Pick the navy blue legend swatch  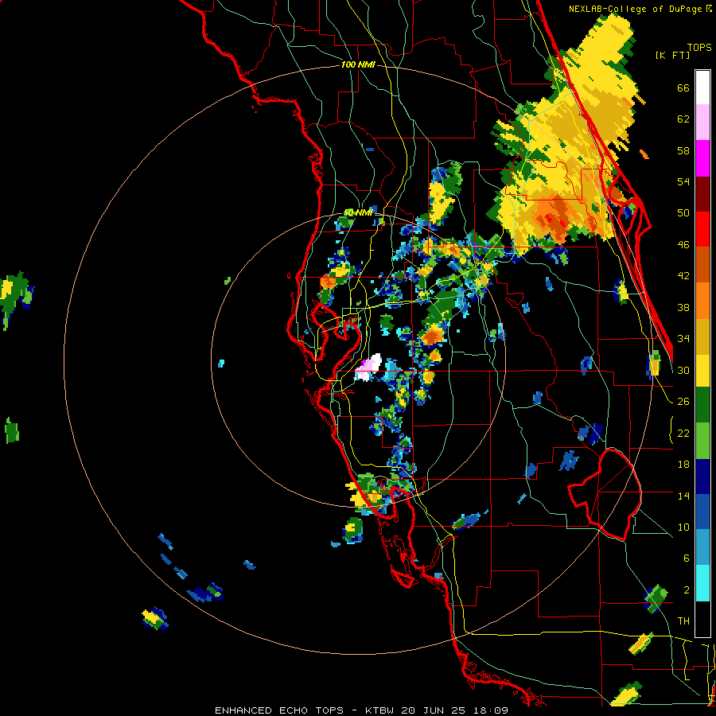click(x=702, y=477)
